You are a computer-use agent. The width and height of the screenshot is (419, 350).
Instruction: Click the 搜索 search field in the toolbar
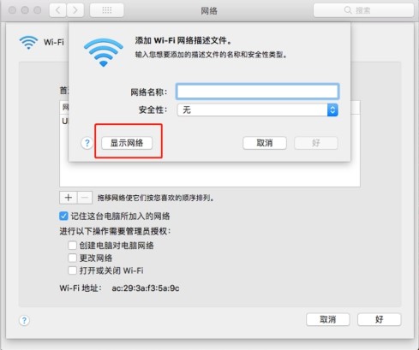point(363,10)
